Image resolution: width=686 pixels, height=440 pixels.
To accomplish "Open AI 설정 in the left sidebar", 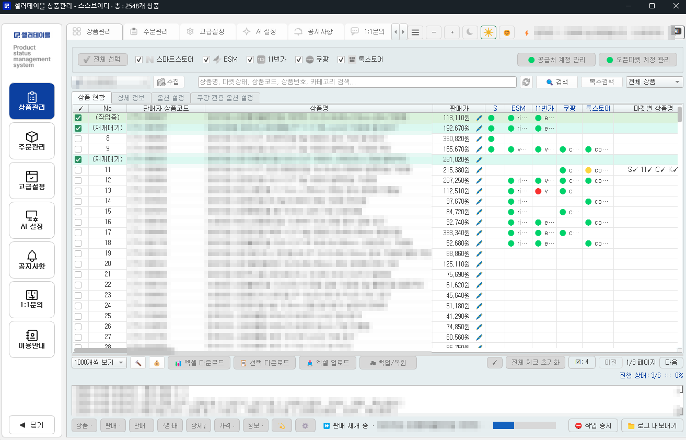I will 32,220.
